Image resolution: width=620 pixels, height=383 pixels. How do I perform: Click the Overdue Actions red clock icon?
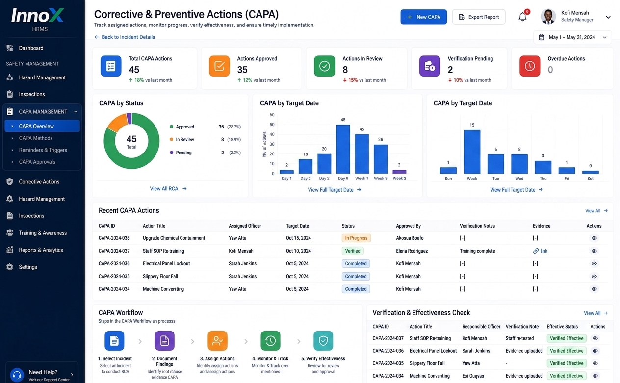pyautogui.click(x=530, y=66)
